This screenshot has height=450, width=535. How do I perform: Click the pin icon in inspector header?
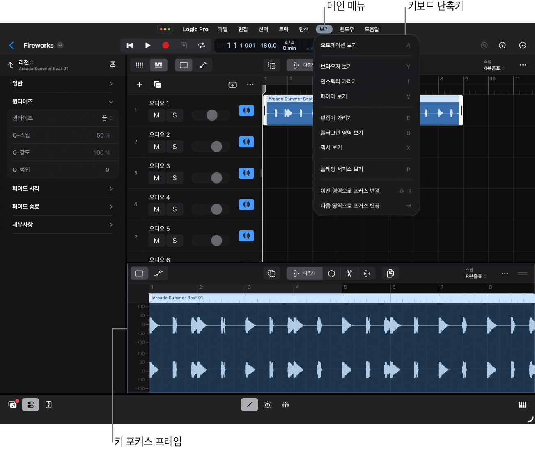click(x=113, y=65)
